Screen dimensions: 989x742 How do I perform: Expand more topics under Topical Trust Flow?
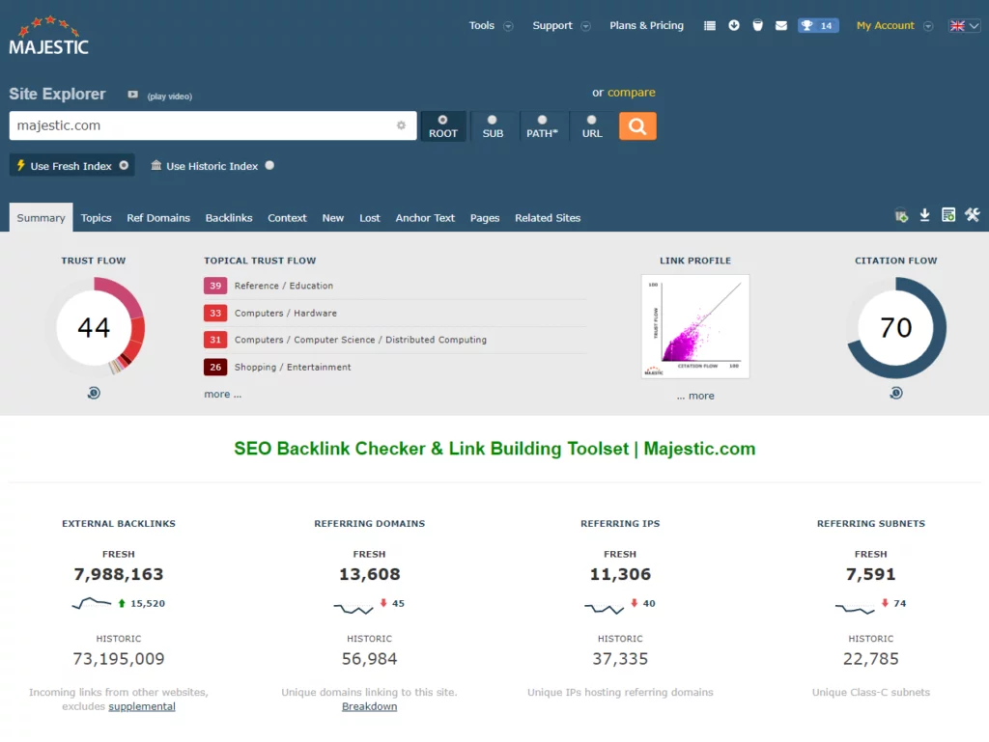(x=223, y=395)
